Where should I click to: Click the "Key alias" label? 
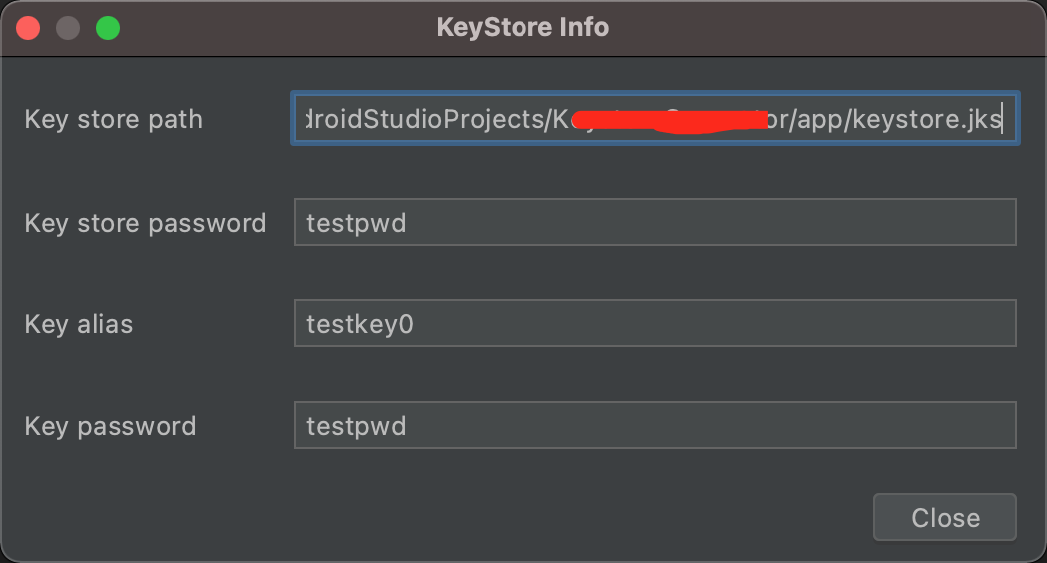click(x=78, y=324)
